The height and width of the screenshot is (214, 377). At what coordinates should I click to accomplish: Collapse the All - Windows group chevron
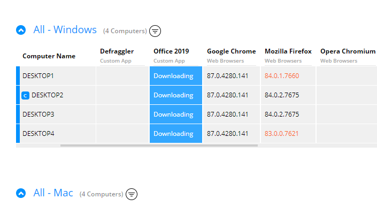[21, 30]
